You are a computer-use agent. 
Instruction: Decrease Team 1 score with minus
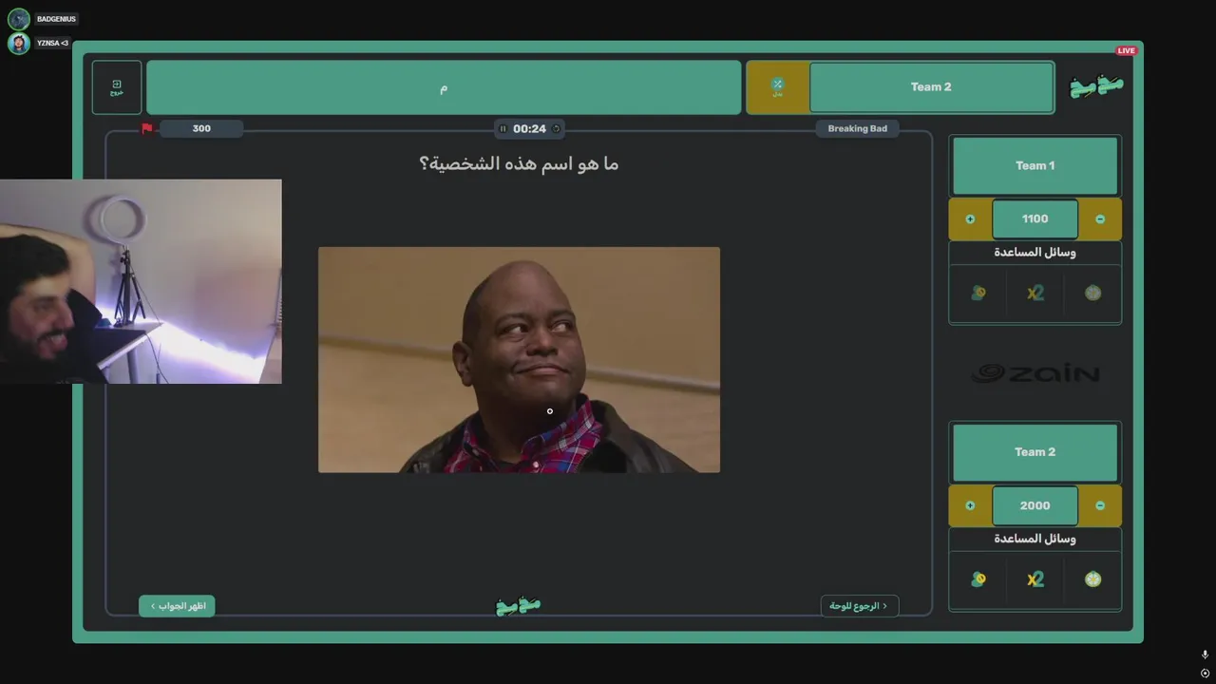click(1100, 219)
